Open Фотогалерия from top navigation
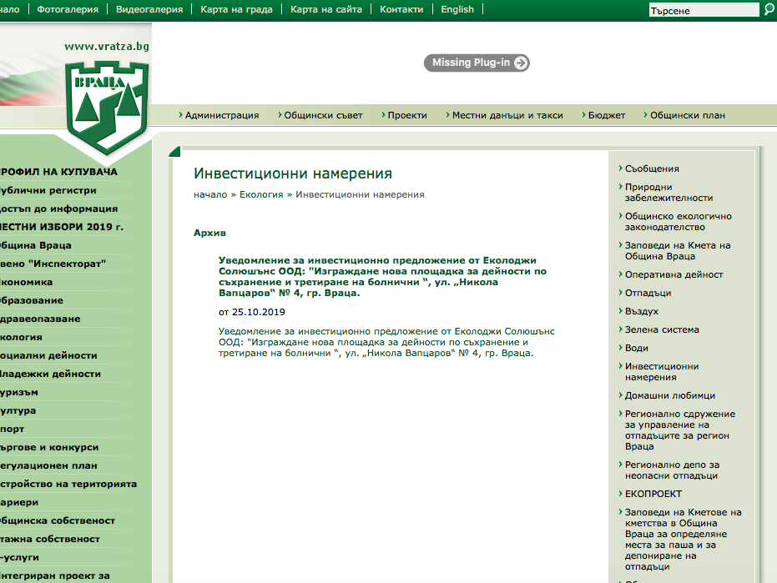 [68, 9]
